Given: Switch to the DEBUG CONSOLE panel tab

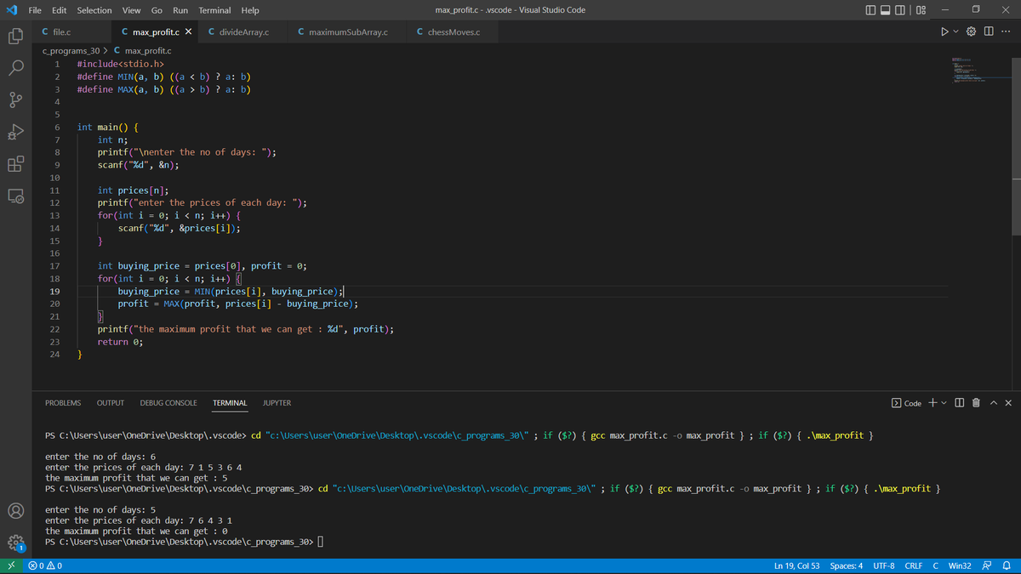Looking at the screenshot, I should tap(168, 403).
